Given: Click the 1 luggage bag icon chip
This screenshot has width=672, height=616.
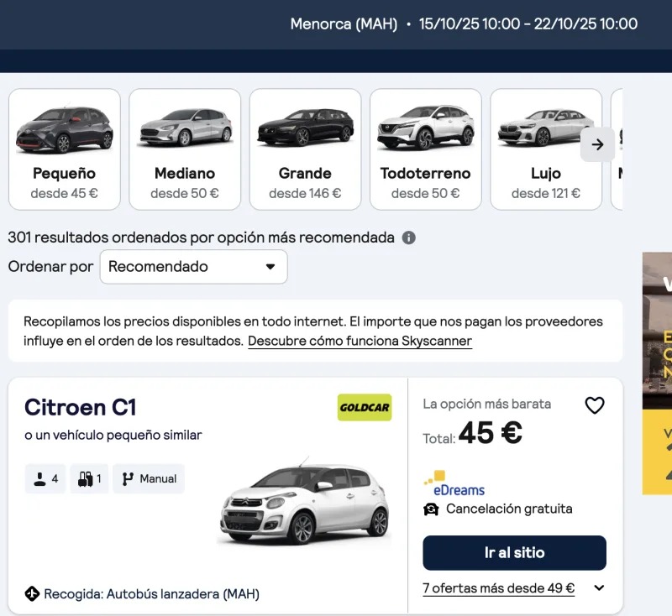Looking at the screenshot, I should 89,478.
